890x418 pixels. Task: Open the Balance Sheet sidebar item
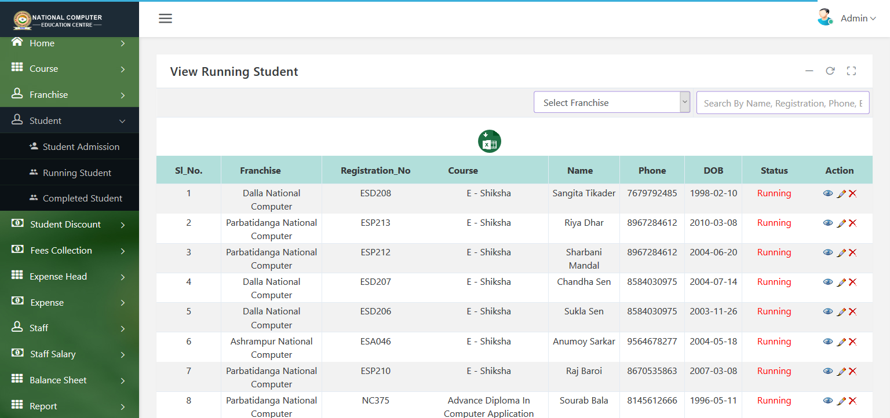[70, 380]
